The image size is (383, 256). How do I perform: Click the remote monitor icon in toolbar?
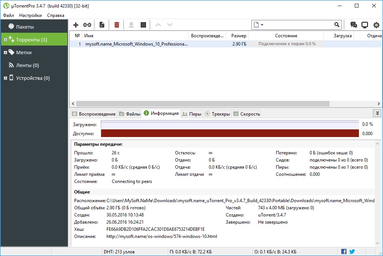(365, 25)
